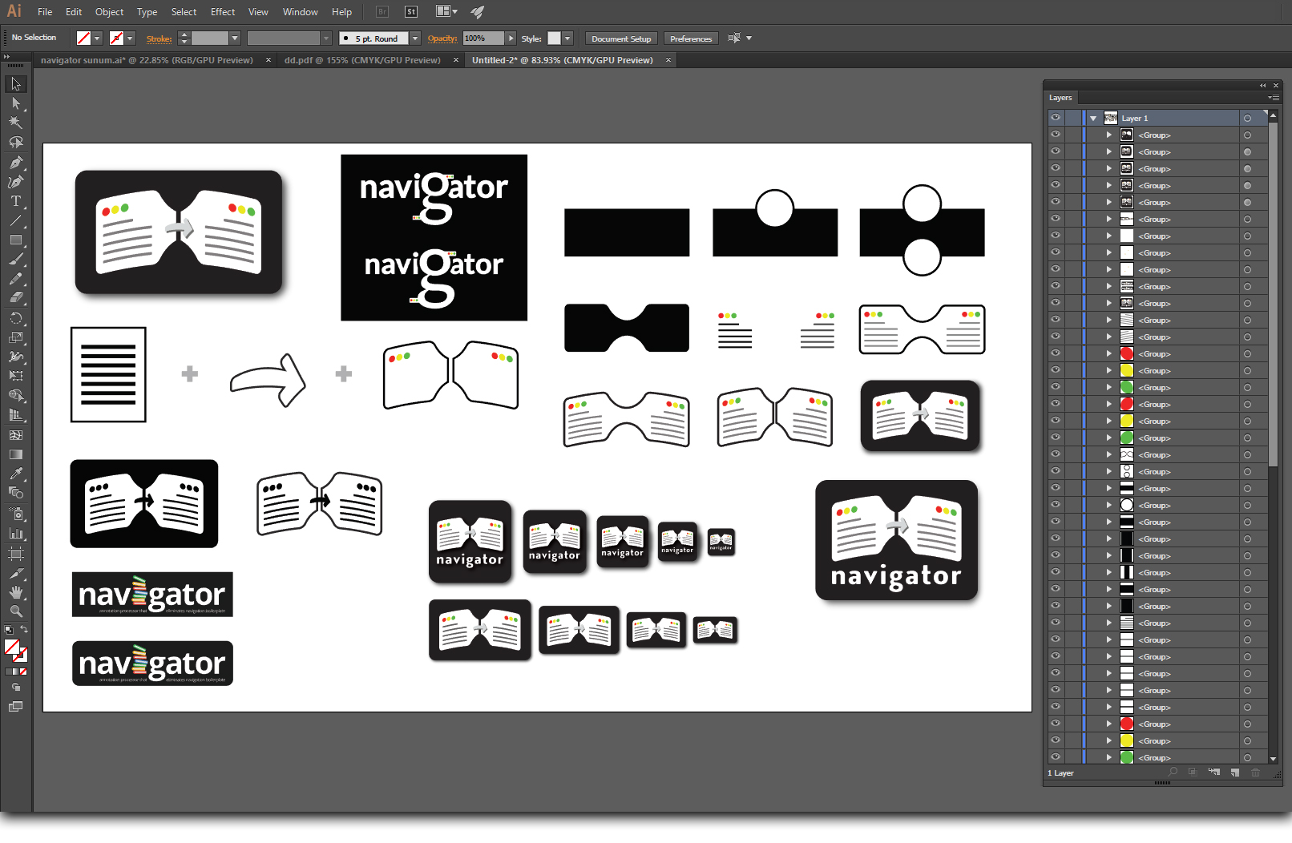
Task: Select the Selection tool (black arrow)
Action: pos(16,84)
